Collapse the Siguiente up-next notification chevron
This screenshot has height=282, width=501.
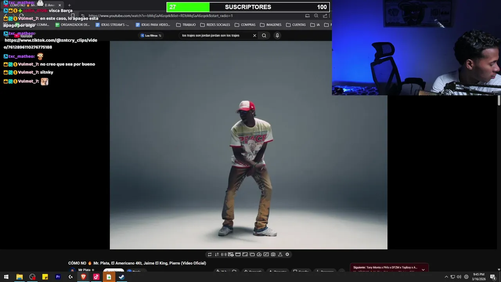coord(423,269)
